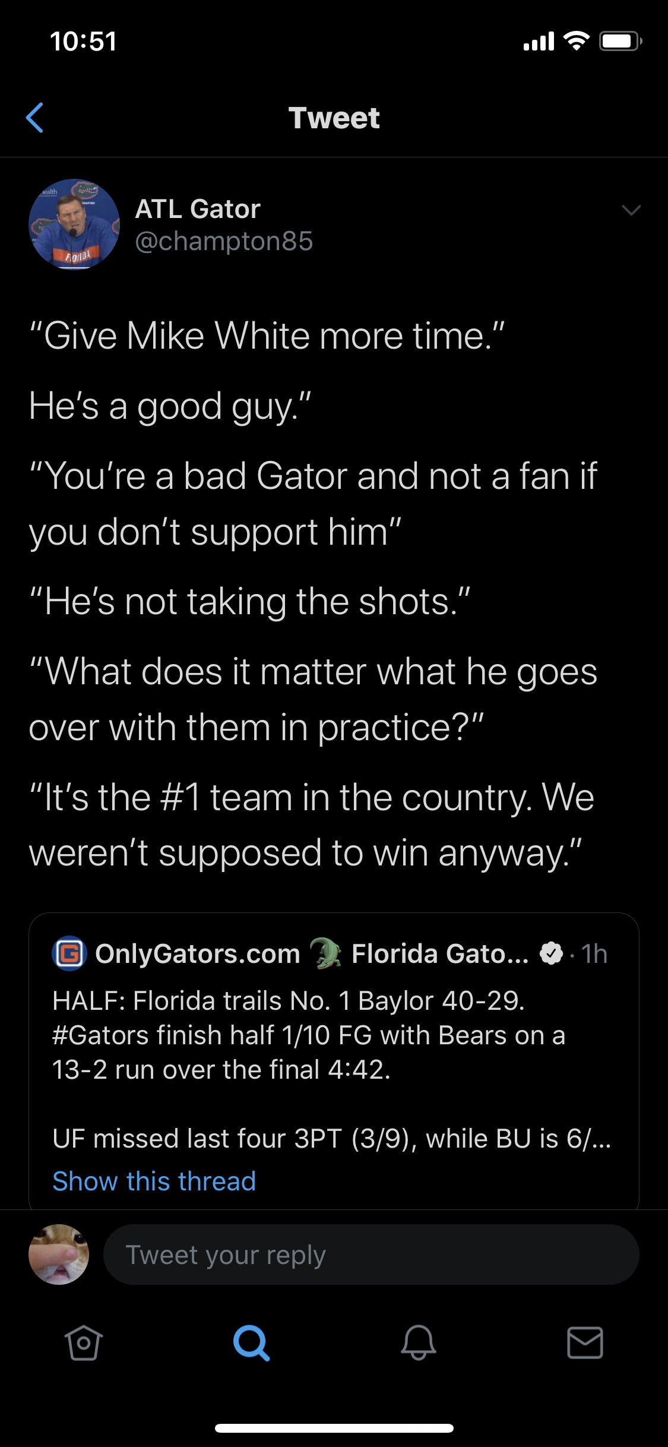Open the Home tab

83,1342
